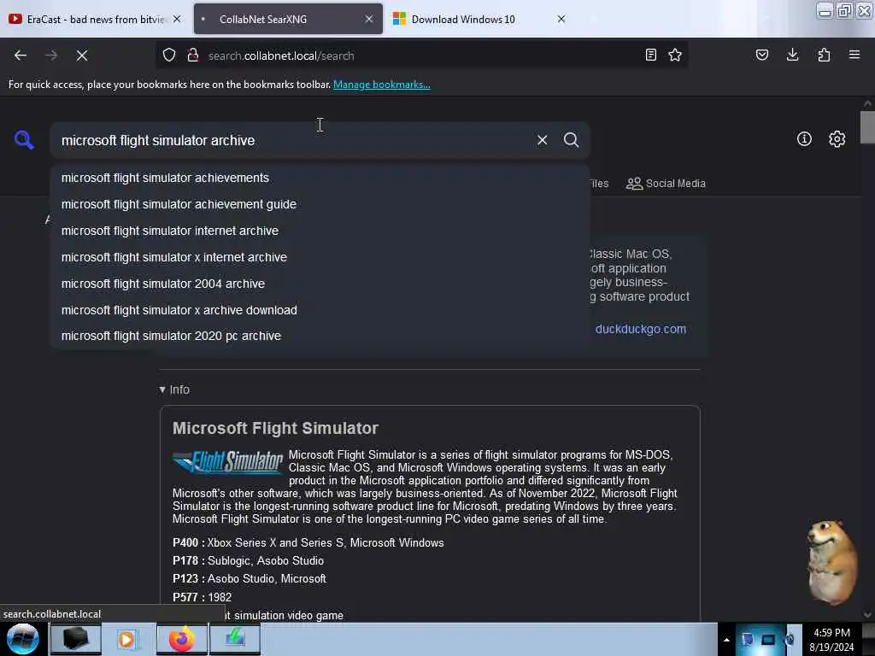Submit search with magnifier button

point(571,140)
